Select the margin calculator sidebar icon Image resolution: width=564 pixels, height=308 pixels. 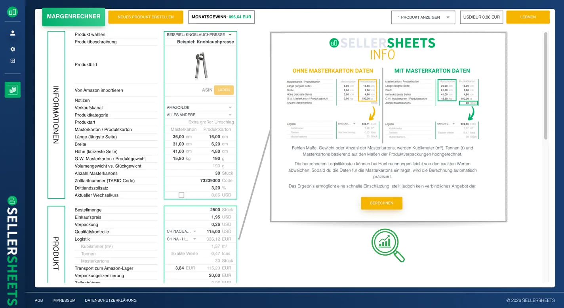coord(13,90)
